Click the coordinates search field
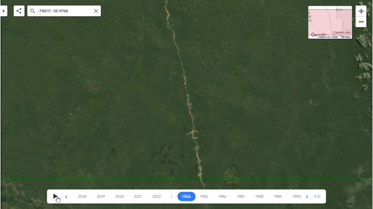This screenshot has width=373, height=209. 64,11
